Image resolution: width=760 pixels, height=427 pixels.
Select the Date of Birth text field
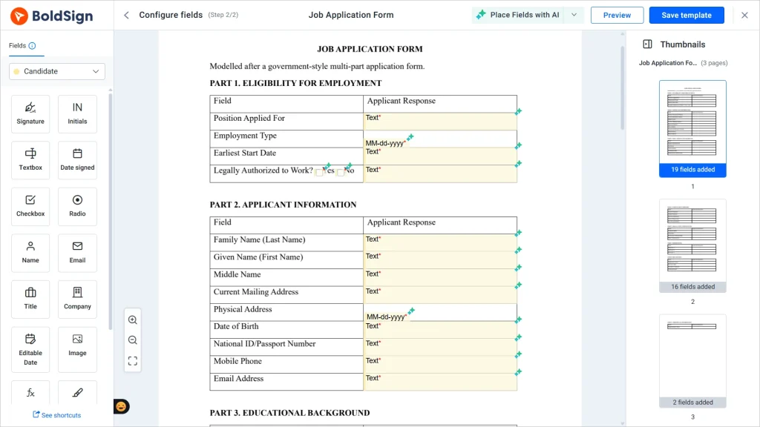[440, 330]
